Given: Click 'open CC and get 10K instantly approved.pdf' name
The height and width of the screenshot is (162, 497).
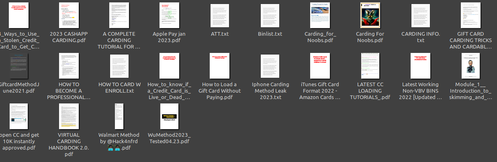Looking at the screenshot, I should pyautogui.click(x=18, y=142).
